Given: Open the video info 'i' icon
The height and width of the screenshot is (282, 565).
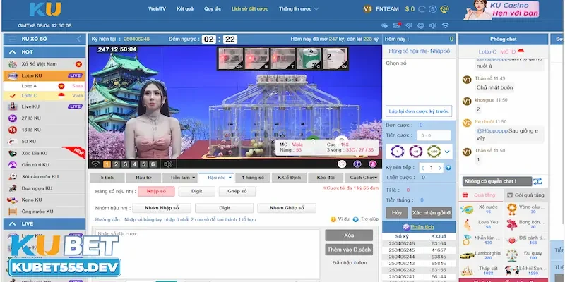Looking at the screenshot, I should click(357, 164).
